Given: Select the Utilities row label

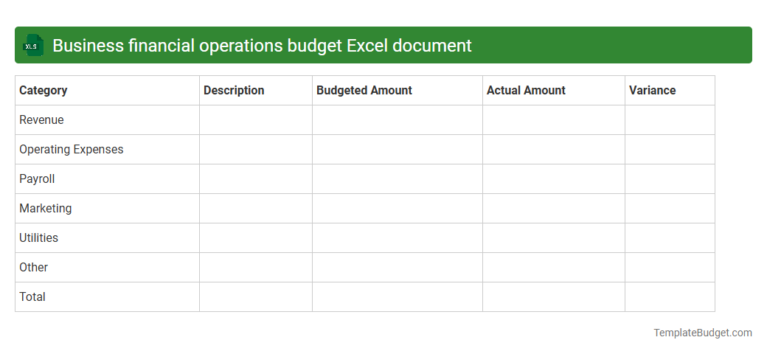Looking at the screenshot, I should [38, 237].
